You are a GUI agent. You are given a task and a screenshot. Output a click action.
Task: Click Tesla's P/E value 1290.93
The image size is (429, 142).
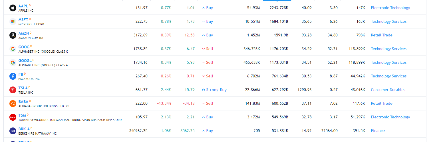(x=304, y=90)
